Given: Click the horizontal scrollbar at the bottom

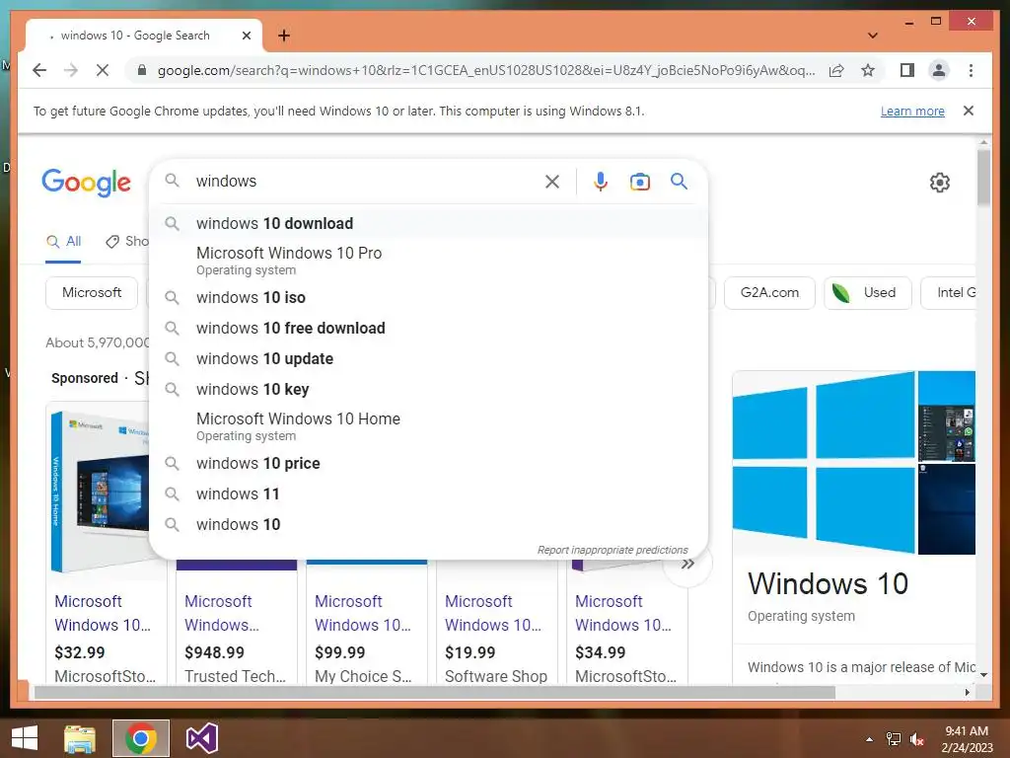Looking at the screenshot, I should (435, 692).
